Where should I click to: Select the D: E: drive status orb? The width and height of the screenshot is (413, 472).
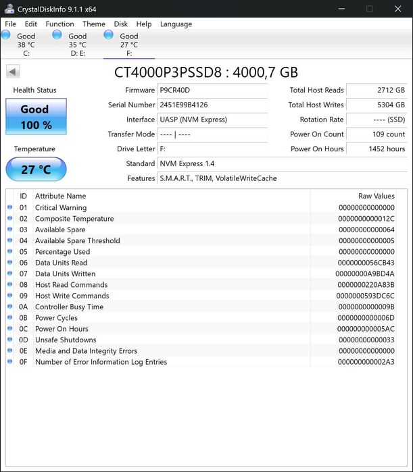57,35
